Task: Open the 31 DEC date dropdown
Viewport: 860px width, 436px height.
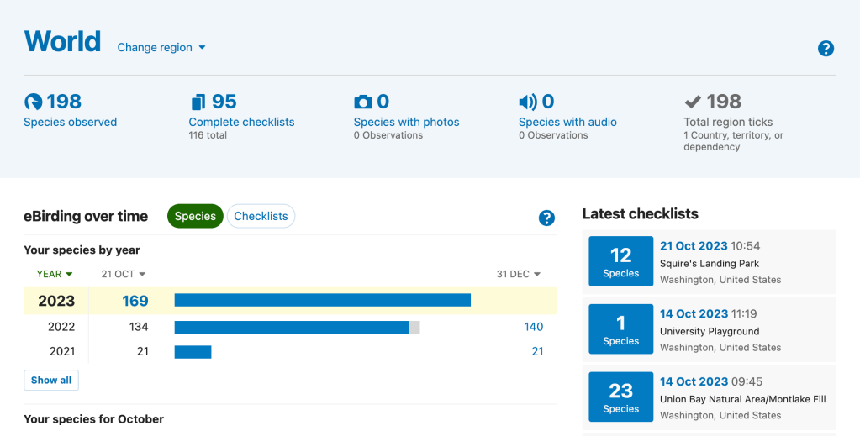Action: 518,274
